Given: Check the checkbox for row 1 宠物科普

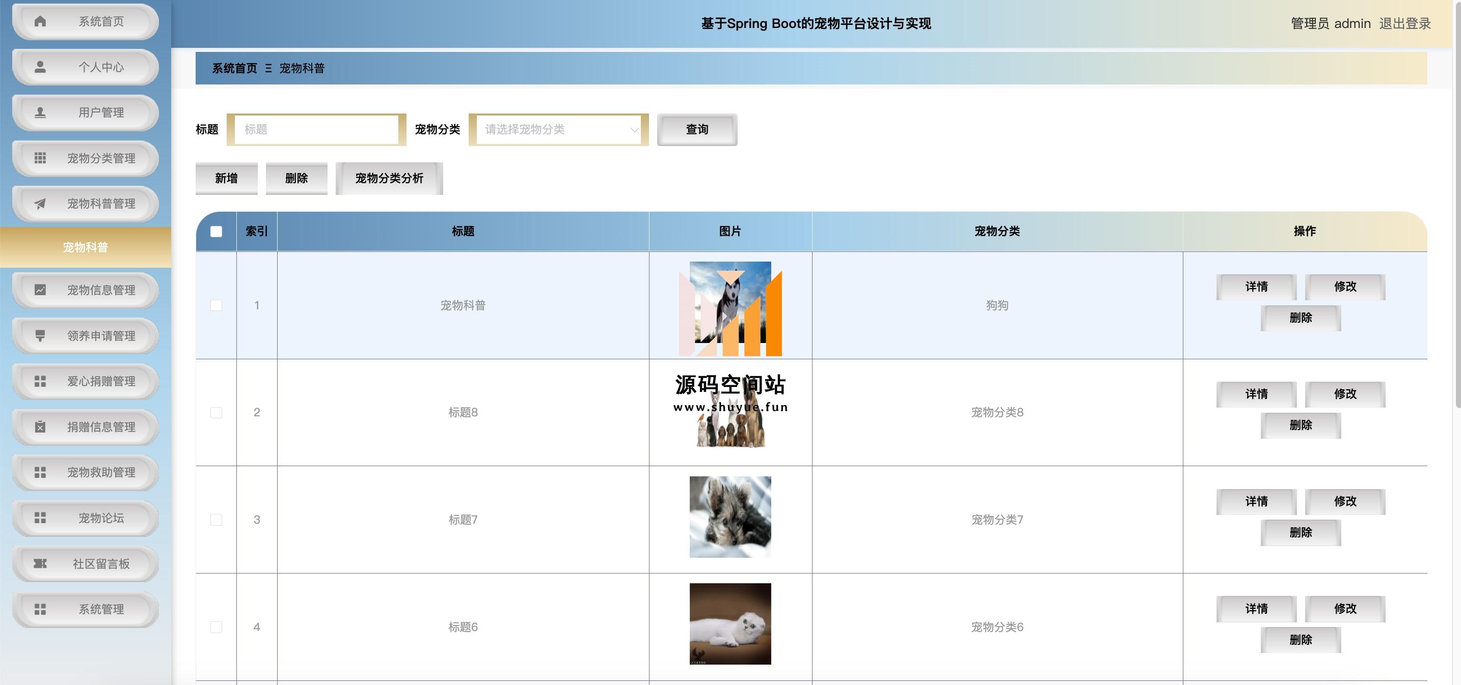Looking at the screenshot, I should coord(216,305).
